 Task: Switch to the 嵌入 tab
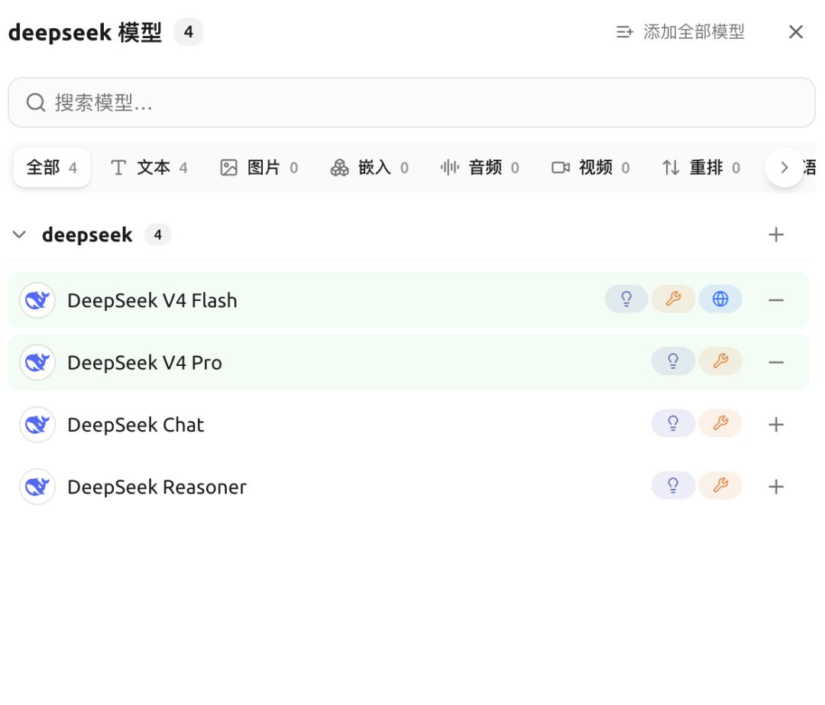[x=370, y=168]
